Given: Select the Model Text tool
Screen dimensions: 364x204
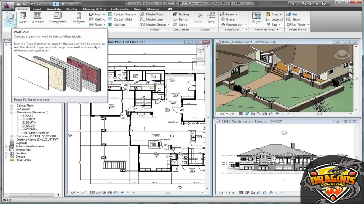Looking at the screenshot, I should pos(154,14).
